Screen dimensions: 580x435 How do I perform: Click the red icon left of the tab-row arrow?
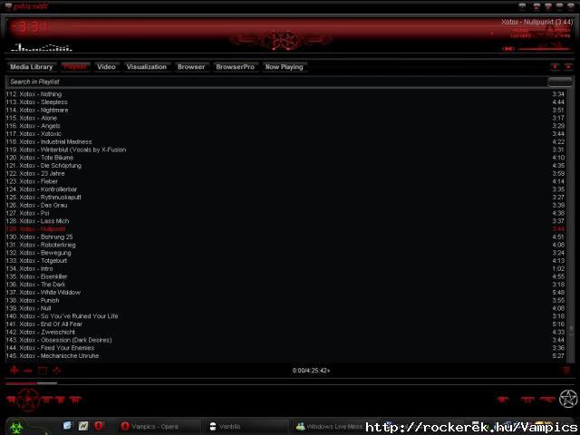coord(556,66)
